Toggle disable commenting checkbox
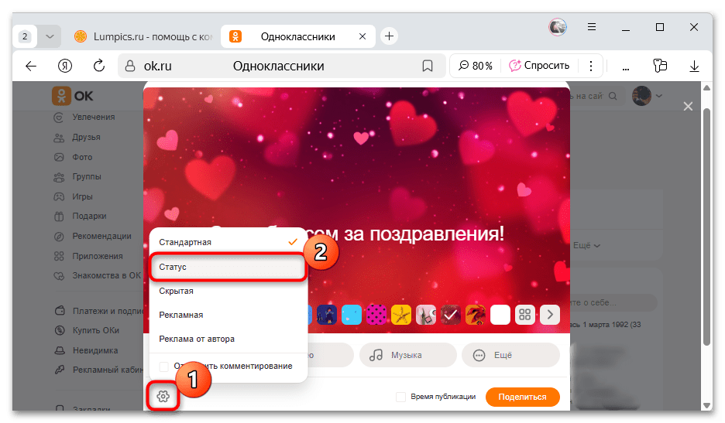Screen dimensions: 725x423 click(x=163, y=367)
